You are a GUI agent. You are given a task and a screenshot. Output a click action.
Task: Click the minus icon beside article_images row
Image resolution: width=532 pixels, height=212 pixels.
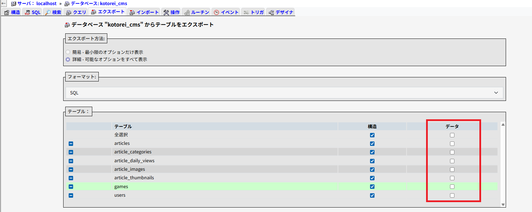click(71, 169)
